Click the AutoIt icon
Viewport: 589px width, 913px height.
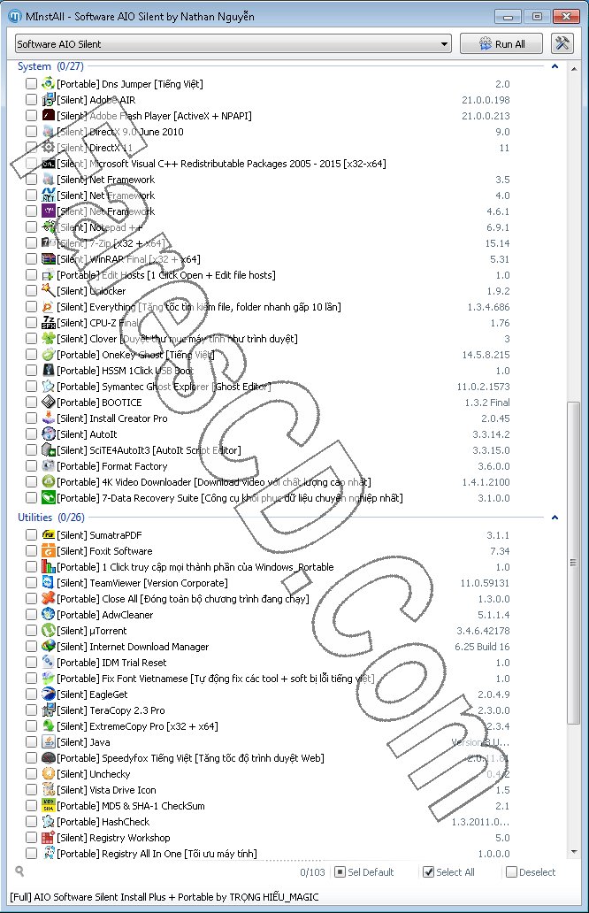(x=49, y=433)
